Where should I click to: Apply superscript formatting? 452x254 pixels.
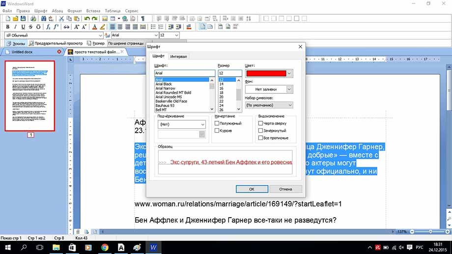[56, 27]
